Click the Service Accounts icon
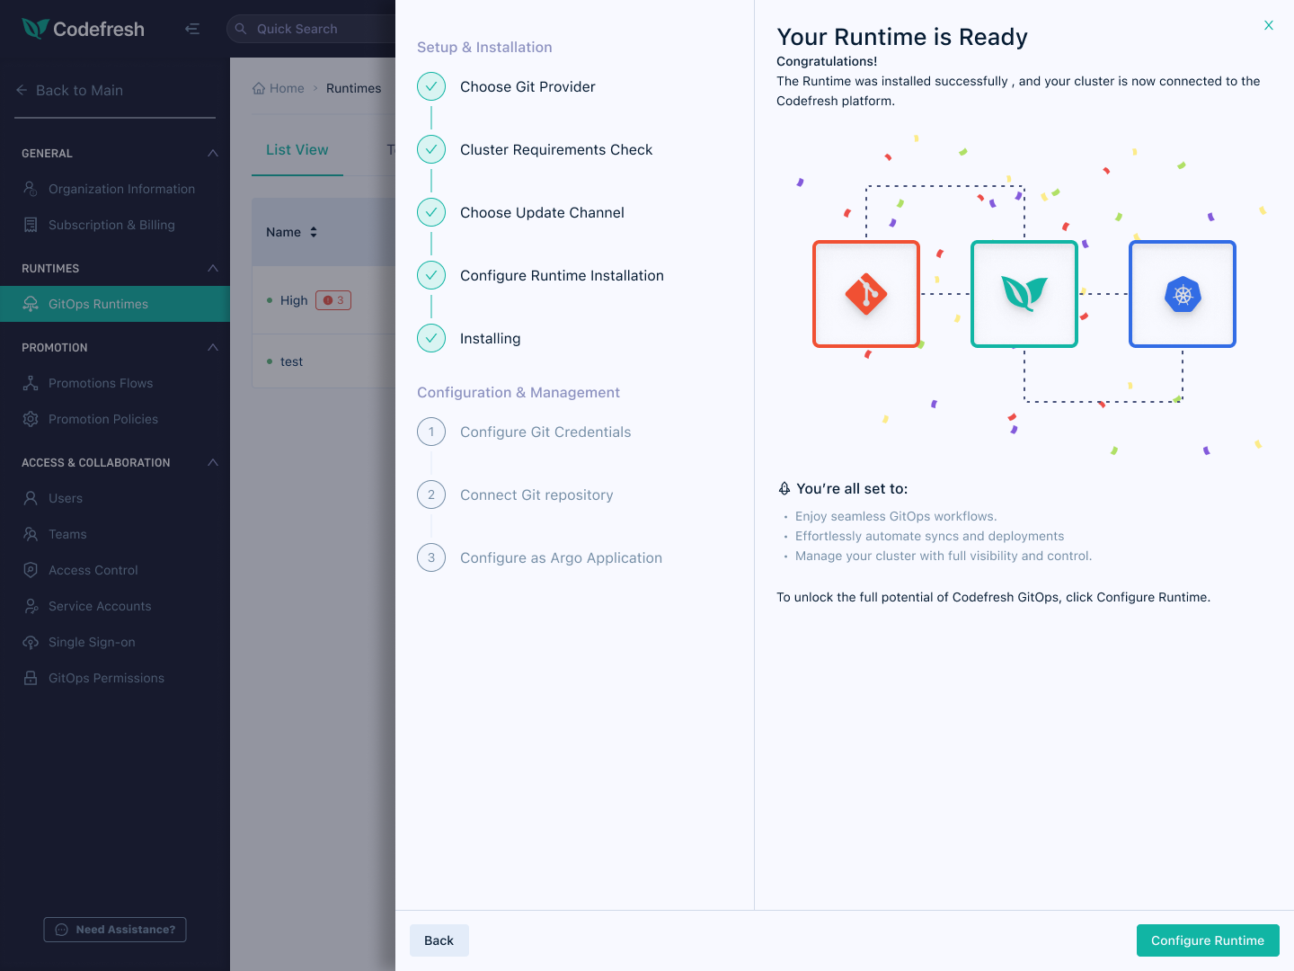This screenshot has width=1294, height=971. point(31,606)
